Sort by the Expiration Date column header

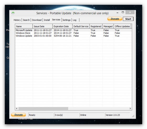click(62, 26)
